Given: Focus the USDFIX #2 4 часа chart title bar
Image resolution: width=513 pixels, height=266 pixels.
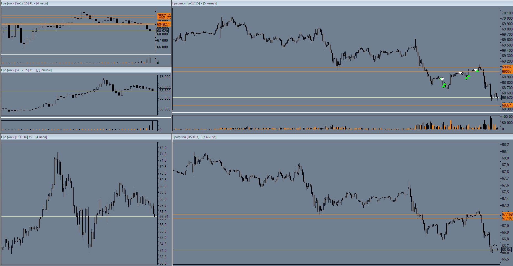Looking at the screenshot, I should click(24, 137).
